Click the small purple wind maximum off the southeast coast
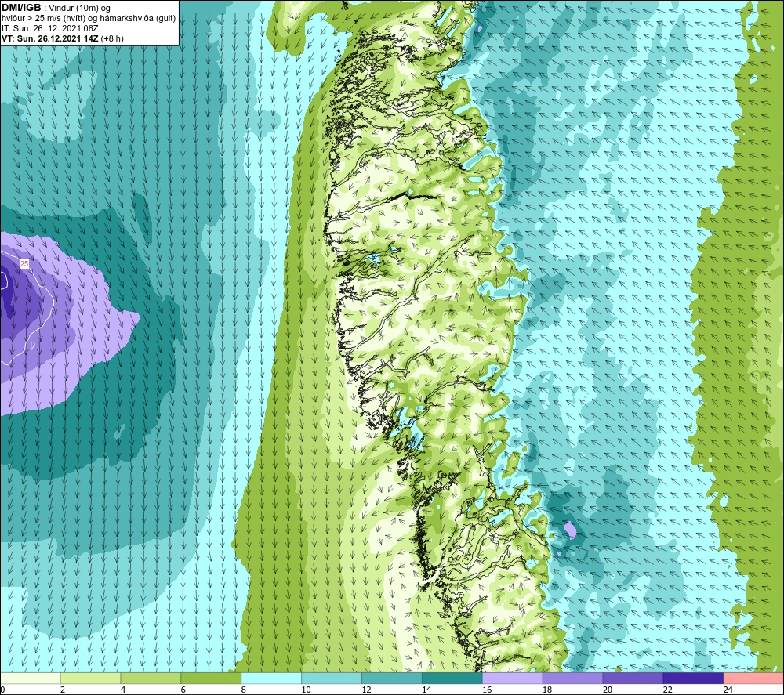Viewport: 784px width, 695px height. pyautogui.click(x=570, y=530)
